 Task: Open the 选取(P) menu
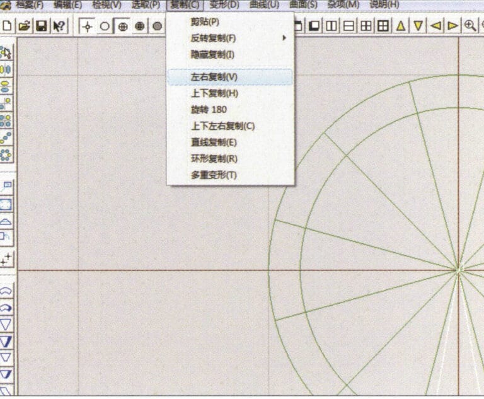[146, 4]
